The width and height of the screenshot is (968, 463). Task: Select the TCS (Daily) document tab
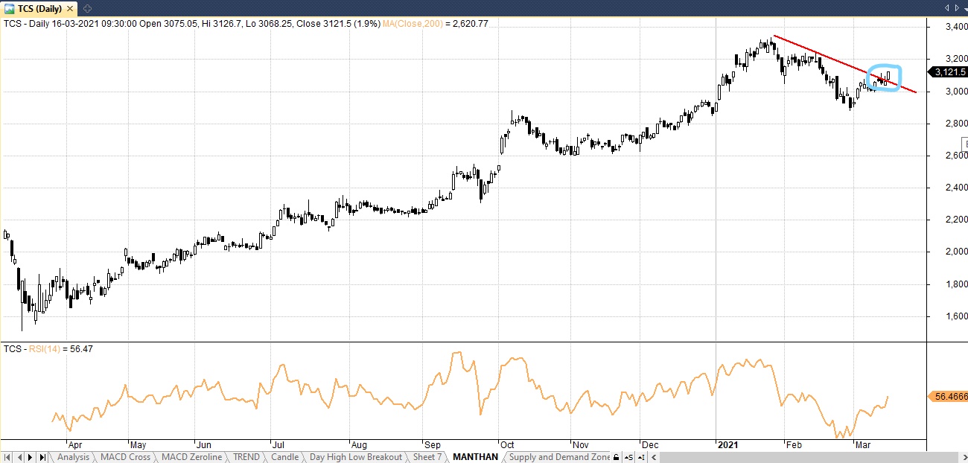point(40,8)
